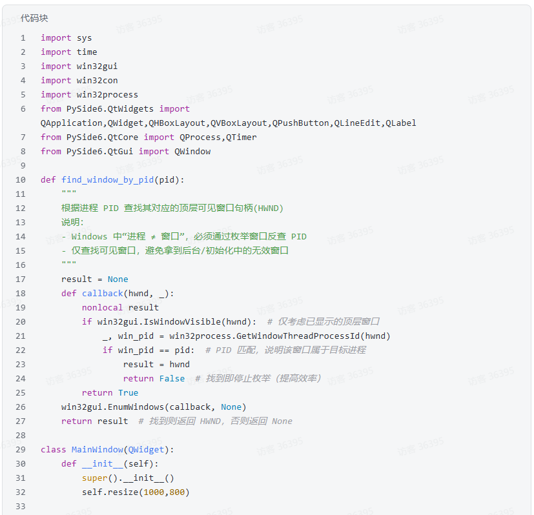This screenshot has width=534, height=515.
Task: Place cursor on the import sys line
Action: 66,38
